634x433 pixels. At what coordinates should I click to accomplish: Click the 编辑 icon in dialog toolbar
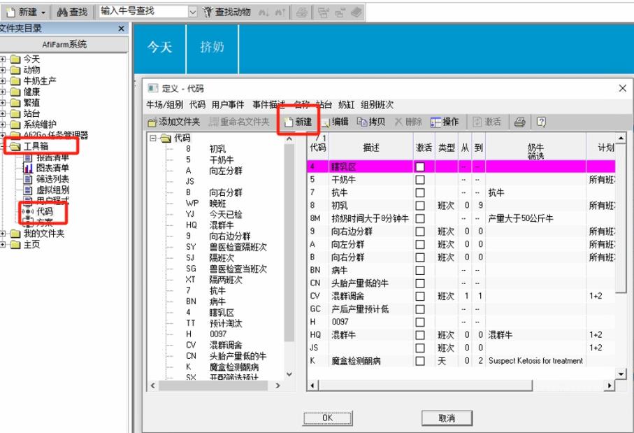pos(326,122)
